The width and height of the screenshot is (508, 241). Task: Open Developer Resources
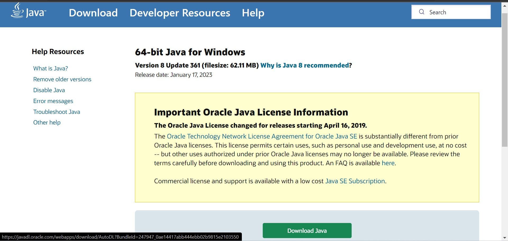point(180,13)
